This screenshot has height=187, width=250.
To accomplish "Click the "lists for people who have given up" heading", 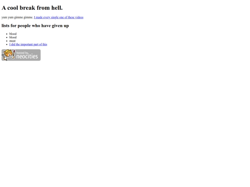I will (x=35, y=25).
